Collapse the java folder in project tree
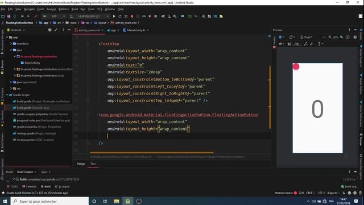Image resolution: width=364 pixels, height=205 pixels. tap(11, 50)
